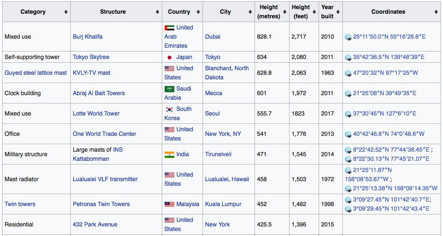Open the Petronas Twin Towers link
The height and width of the screenshot is (236, 443).
101,204
